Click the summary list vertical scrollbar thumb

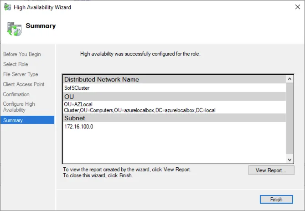tap(290, 118)
